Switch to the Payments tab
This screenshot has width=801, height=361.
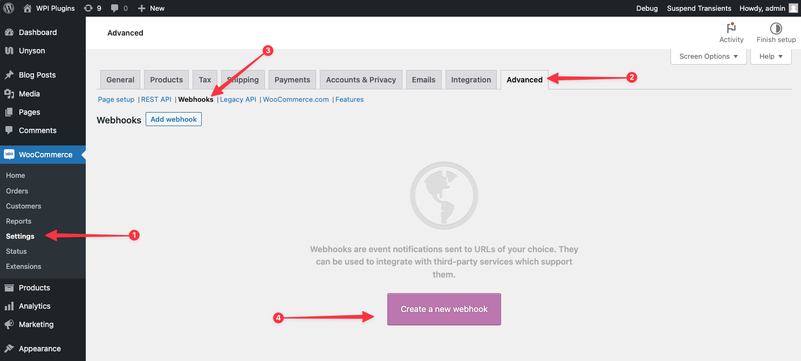292,79
